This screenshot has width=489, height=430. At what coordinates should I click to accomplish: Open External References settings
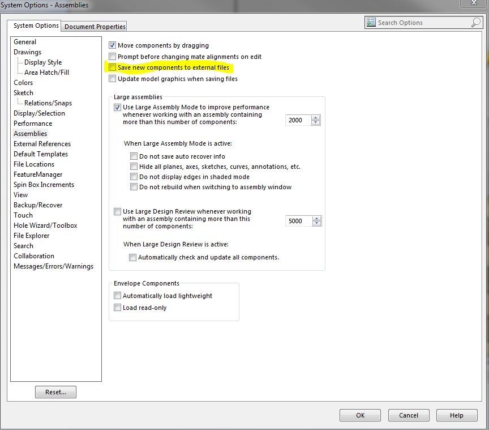click(x=42, y=144)
